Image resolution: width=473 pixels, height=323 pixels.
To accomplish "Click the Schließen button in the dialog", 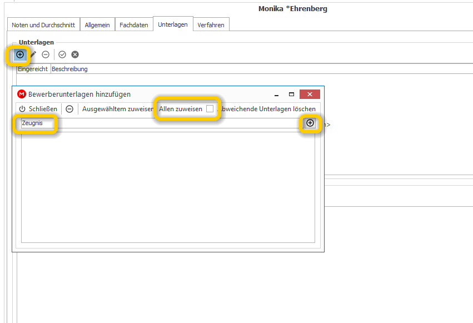I will tap(38, 109).
